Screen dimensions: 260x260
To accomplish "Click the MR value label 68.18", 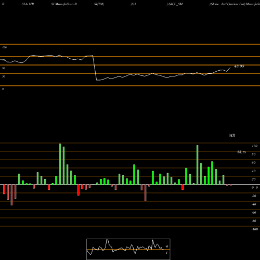I will point(241,152).
